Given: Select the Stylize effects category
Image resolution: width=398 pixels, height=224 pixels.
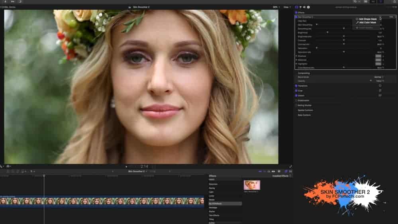Looking at the screenshot, I should pyautogui.click(x=212, y=212).
